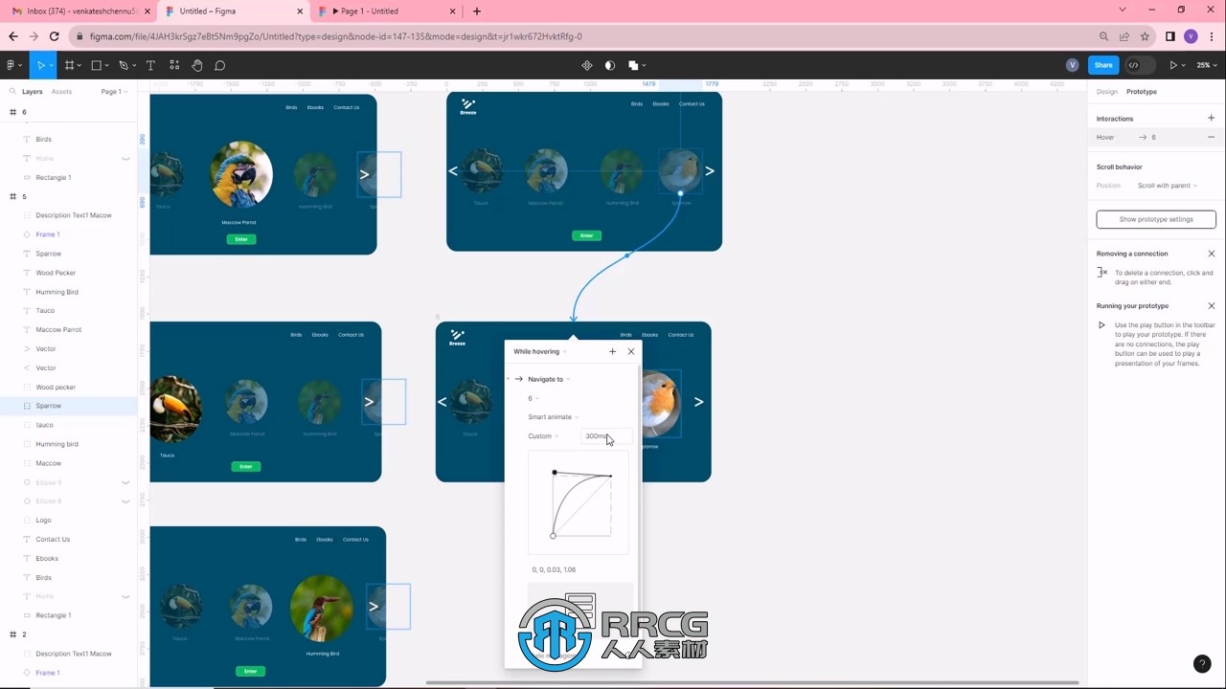The image size is (1226, 689).
Task: Switch to the Layers tab
Action: (32, 92)
